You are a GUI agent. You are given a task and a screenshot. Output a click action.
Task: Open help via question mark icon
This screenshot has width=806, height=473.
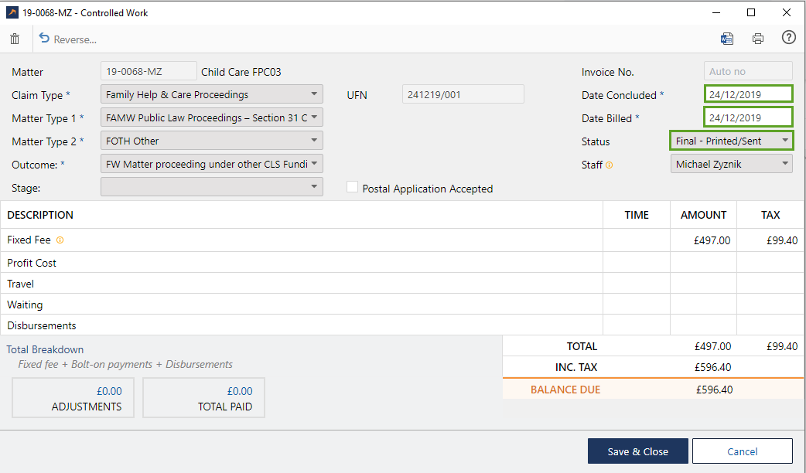pos(788,38)
